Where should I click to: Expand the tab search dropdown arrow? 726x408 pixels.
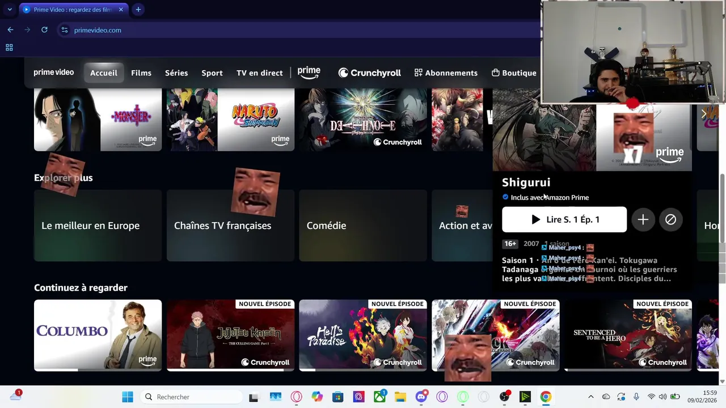(x=10, y=10)
